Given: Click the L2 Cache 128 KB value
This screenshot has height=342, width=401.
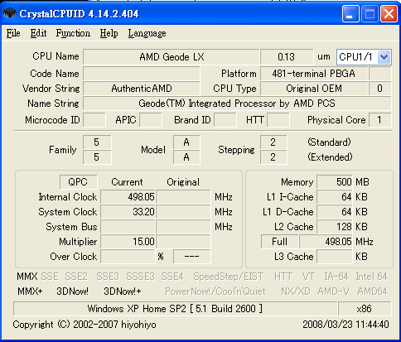Looking at the screenshot, I should coord(335,227).
